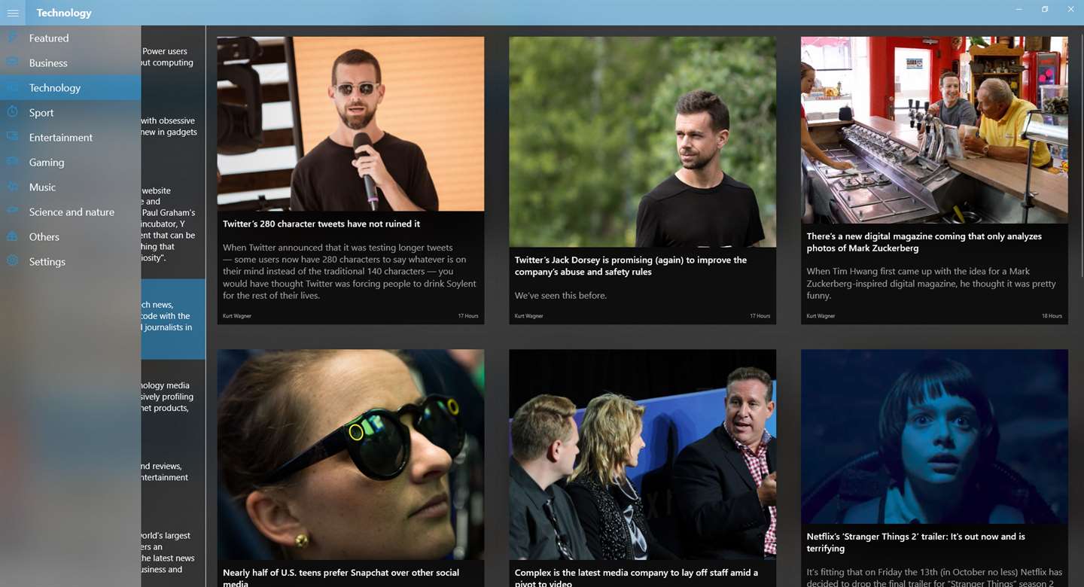1084x587 pixels.
Task: Open the Complex lays off staff headline
Action: (636, 576)
